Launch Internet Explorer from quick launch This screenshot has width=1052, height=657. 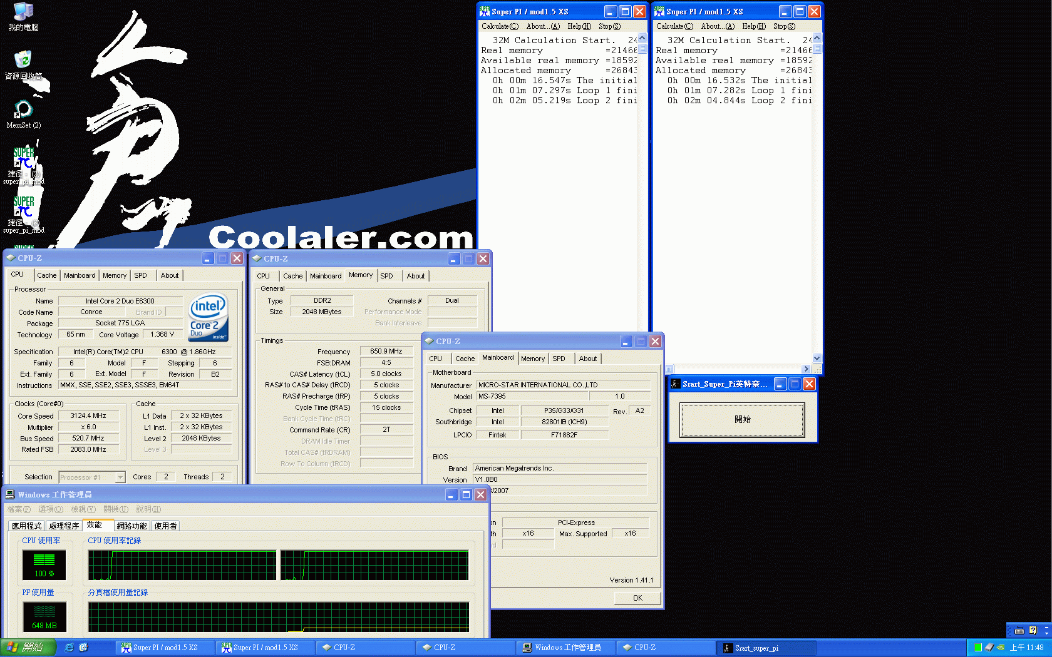tap(69, 648)
